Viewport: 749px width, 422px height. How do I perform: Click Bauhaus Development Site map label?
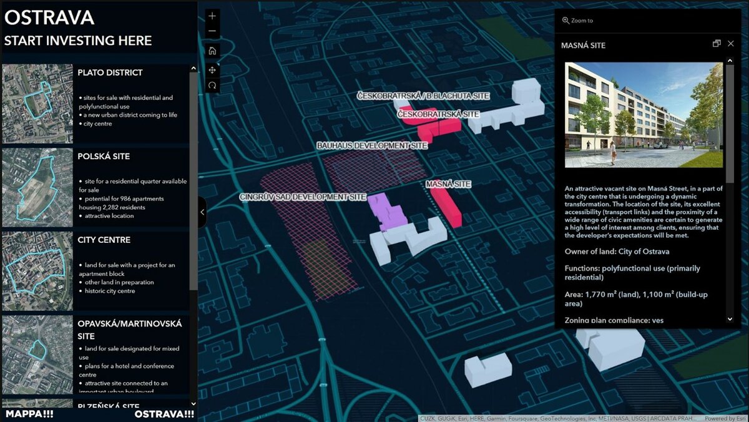[x=372, y=145]
